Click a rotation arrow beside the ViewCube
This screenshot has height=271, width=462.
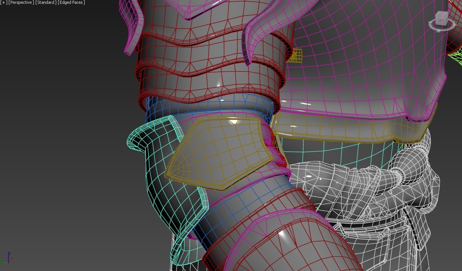pyautogui.click(x=430, y=22)
